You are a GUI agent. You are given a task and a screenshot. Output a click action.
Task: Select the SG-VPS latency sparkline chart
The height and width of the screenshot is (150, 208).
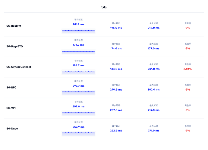point(78,113)
